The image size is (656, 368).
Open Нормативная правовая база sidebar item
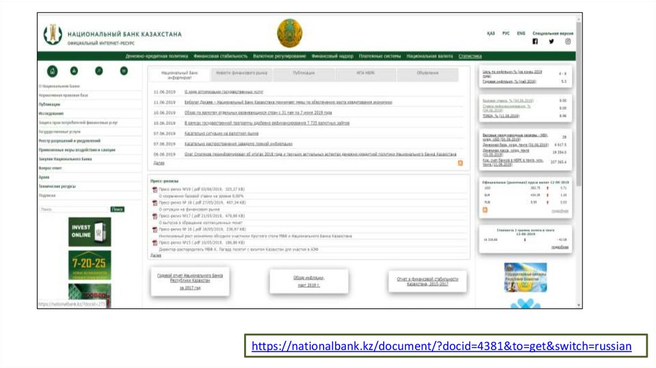click(63, 96)
